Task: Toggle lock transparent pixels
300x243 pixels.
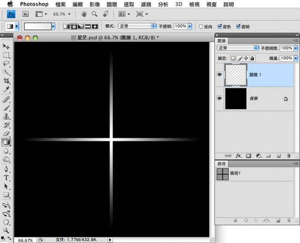Action: point(233,58)
